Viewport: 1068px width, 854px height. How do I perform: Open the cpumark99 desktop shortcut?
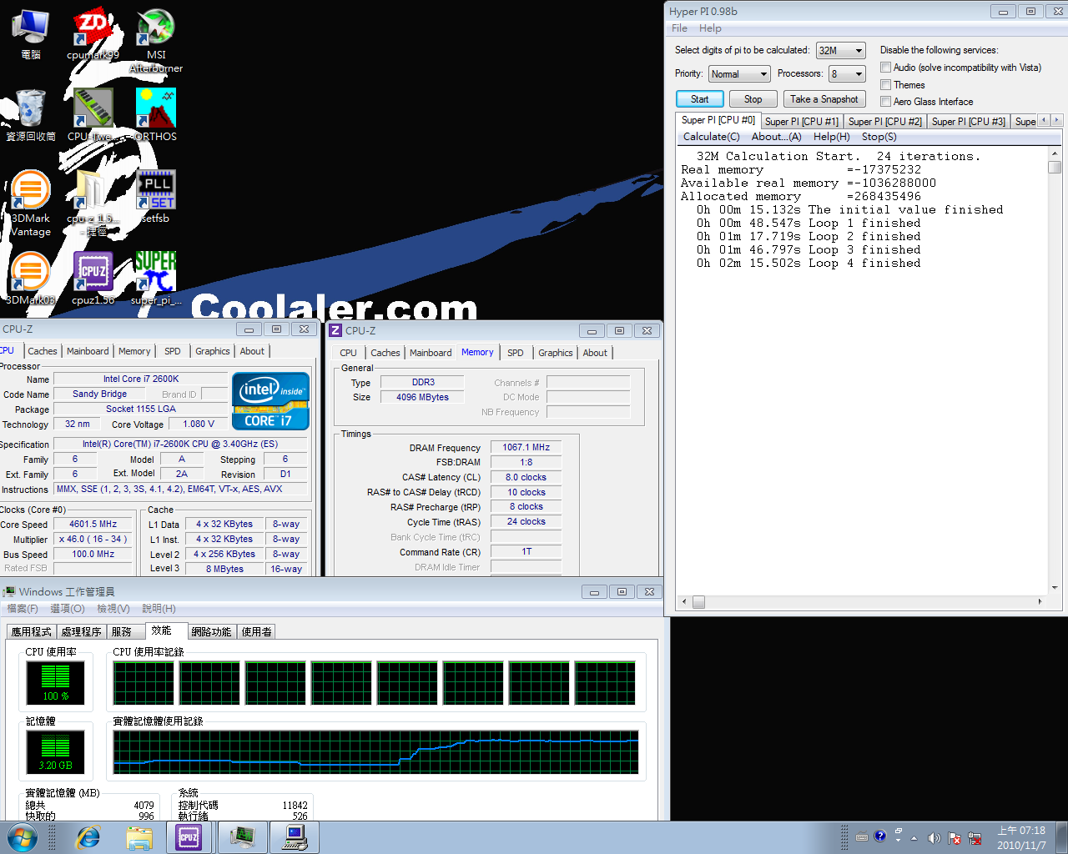(x=93, y=34)
